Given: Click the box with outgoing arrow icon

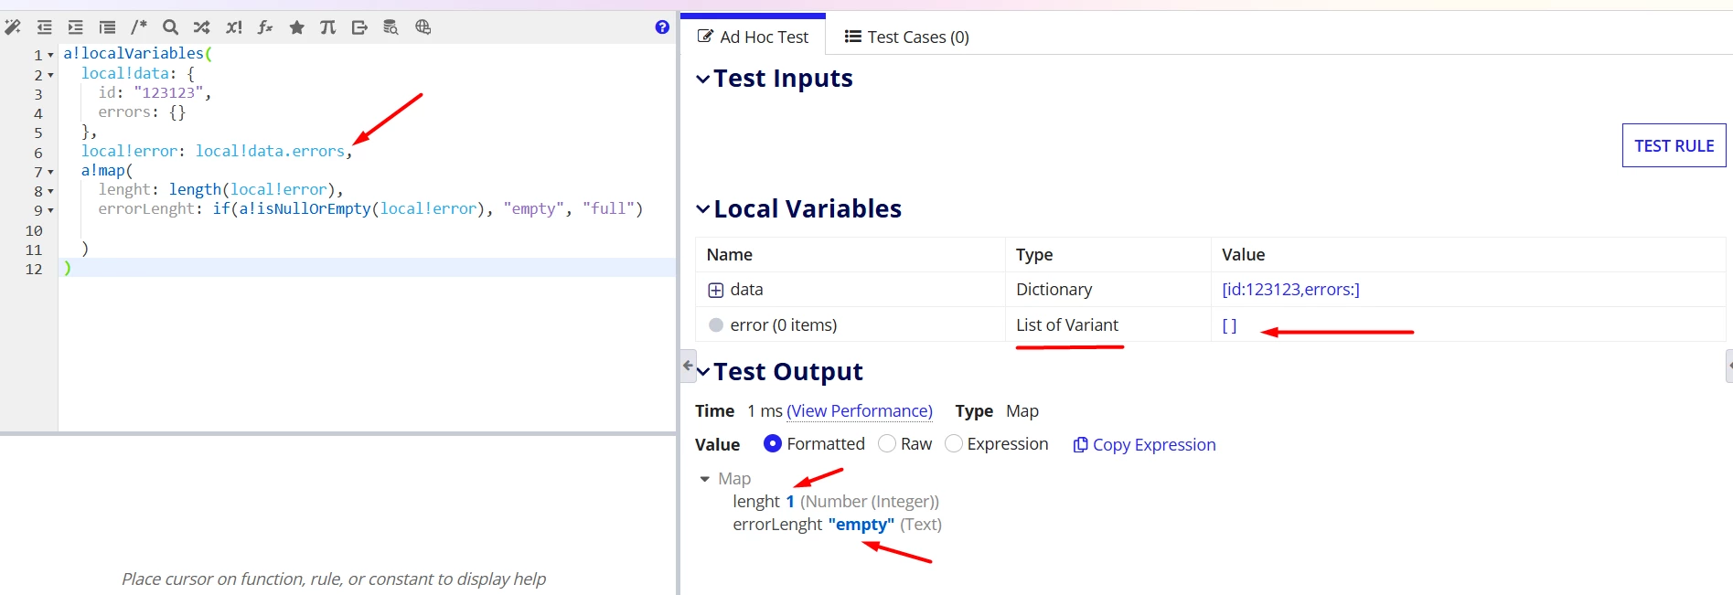Looking at the screenshot, I should [359, 27].
